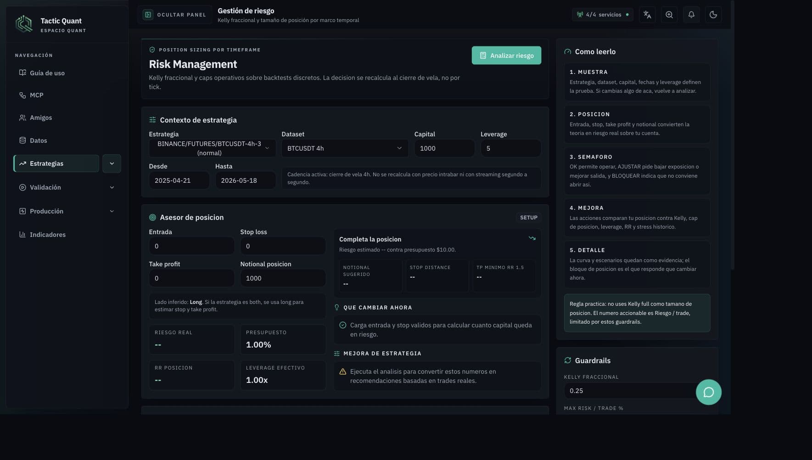Click the play-circle icon next to Validación
The height and width of the screenshot is (460, 812).
pyautogui.click(x=22, y=187)
